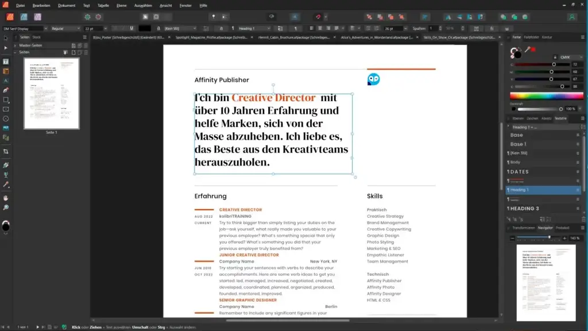The image size is (588, 331).
Task: Select the HEADING 3 text style
Action: click(543, 209)
